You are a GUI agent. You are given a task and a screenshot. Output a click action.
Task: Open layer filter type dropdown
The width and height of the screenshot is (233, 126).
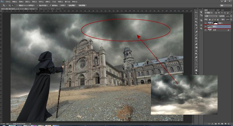[209, 13]
